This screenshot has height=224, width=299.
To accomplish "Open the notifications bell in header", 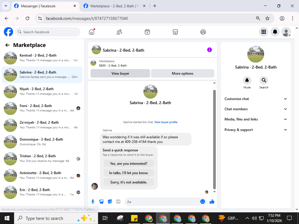I will click(275, 32).
